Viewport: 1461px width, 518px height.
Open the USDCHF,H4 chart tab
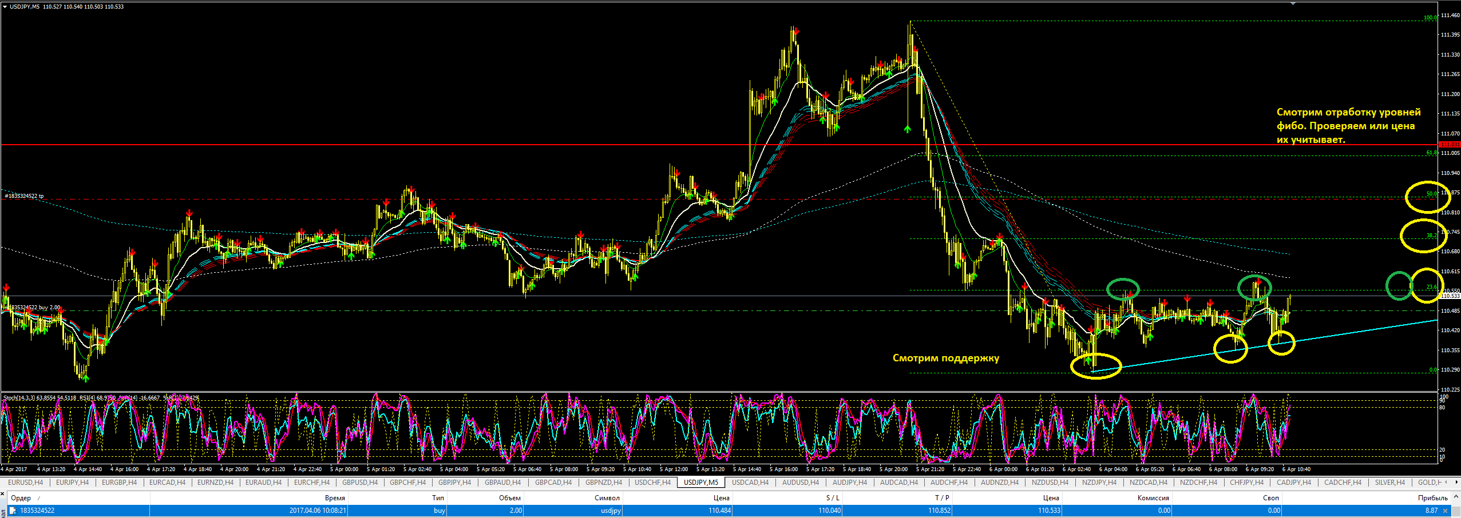click(x=652, y=483)
